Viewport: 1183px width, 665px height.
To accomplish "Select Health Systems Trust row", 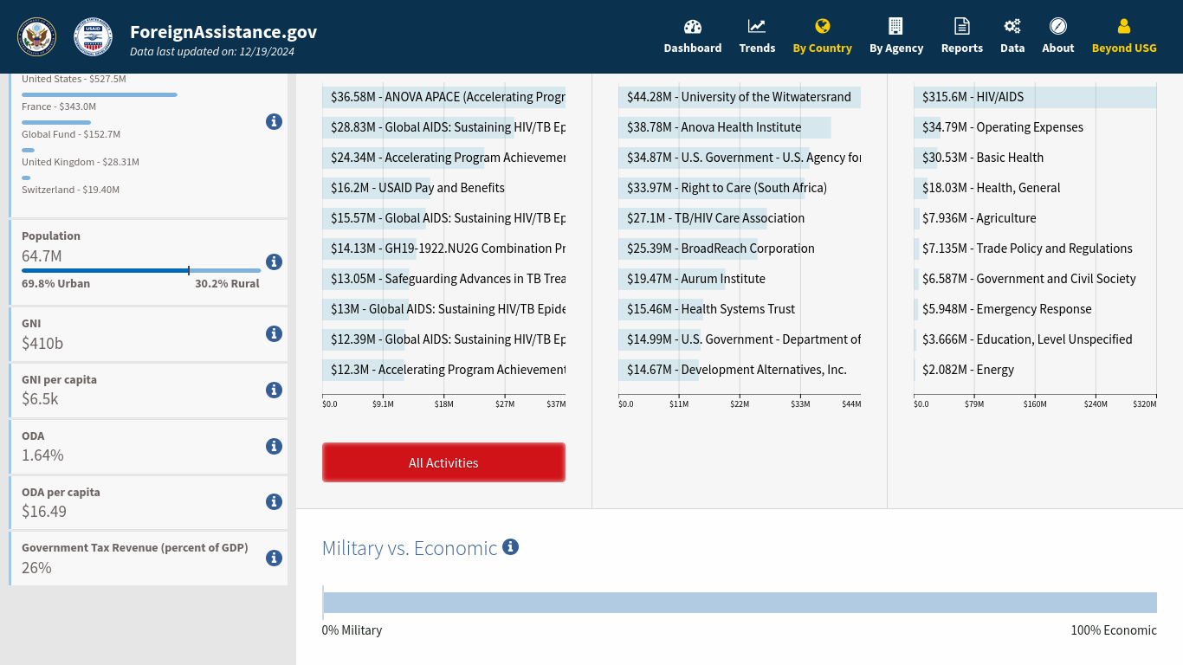I will point(740,309).
